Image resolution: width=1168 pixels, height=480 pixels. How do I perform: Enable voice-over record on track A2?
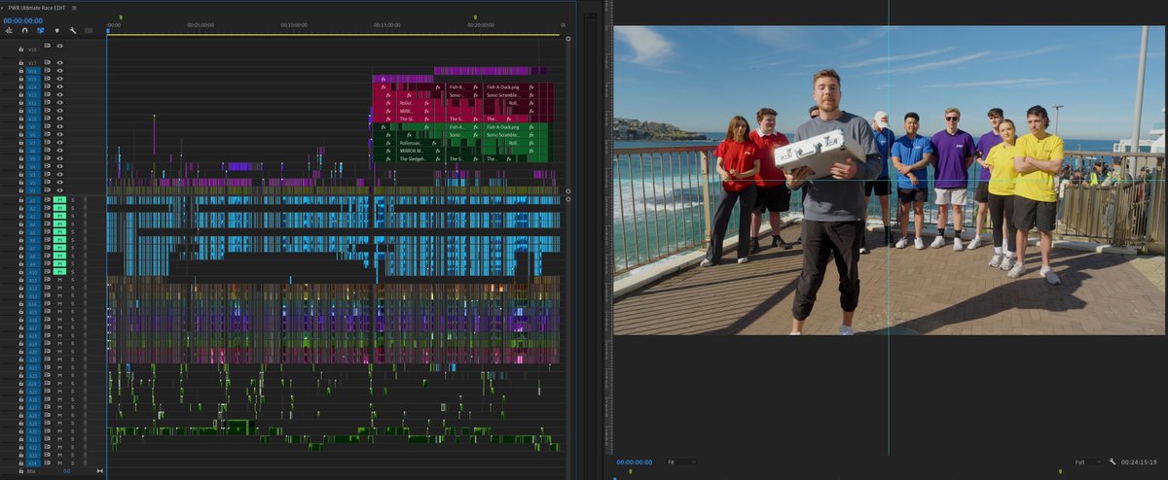(85, 208)
